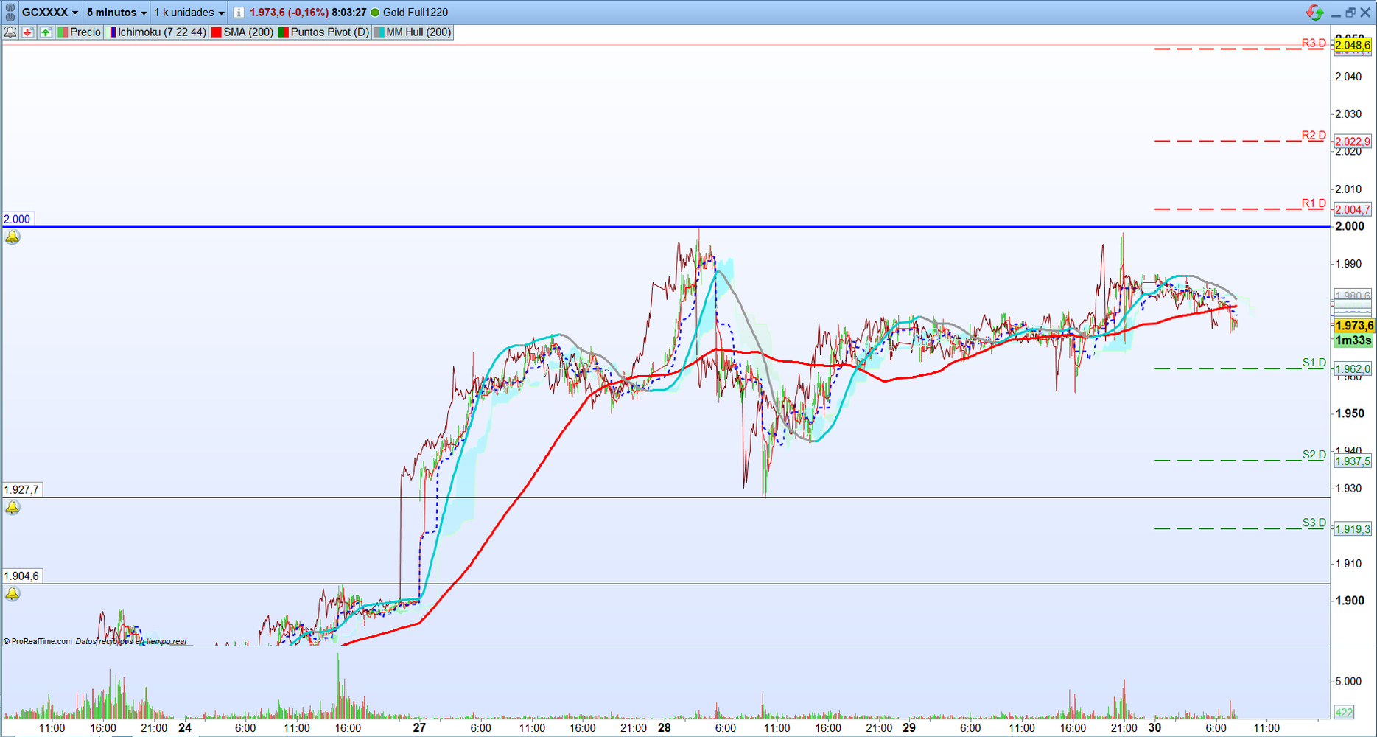This screenshot has height=737, width=1377.
Task: Click the 2.048,6 yellow price tag
Action: click(x=1353, y=46)
